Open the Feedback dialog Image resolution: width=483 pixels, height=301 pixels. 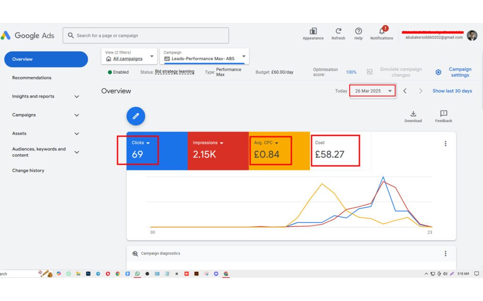pyautogui.click(x=443, y=117)
